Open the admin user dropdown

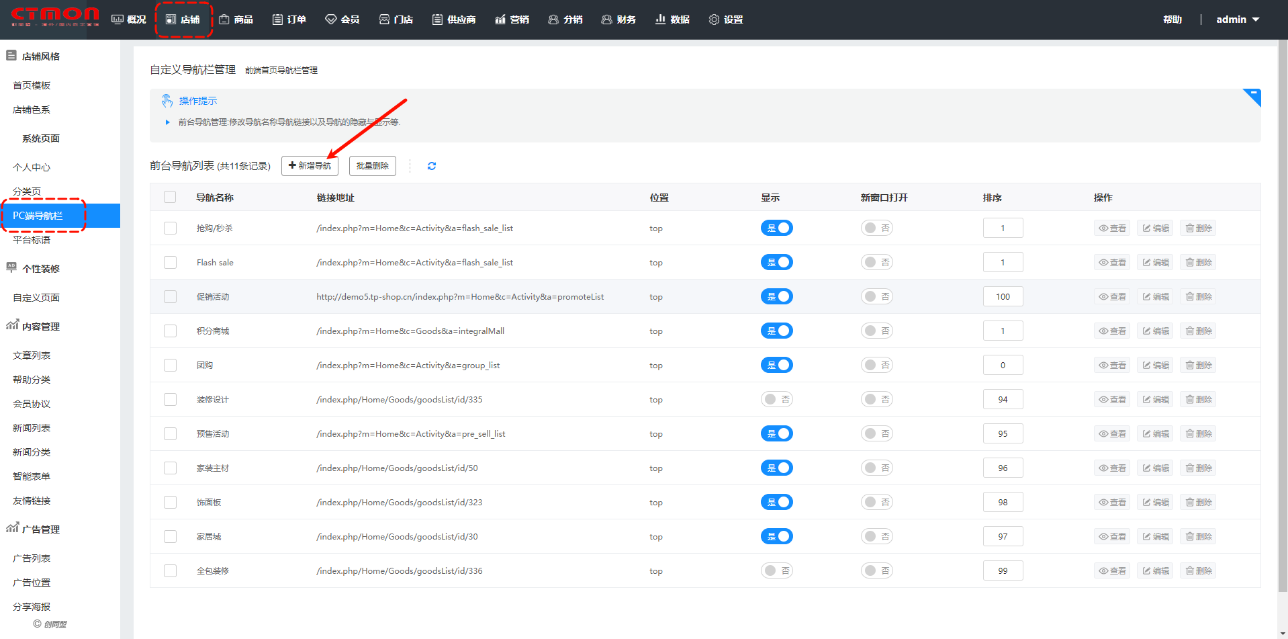coord(1237,19)
